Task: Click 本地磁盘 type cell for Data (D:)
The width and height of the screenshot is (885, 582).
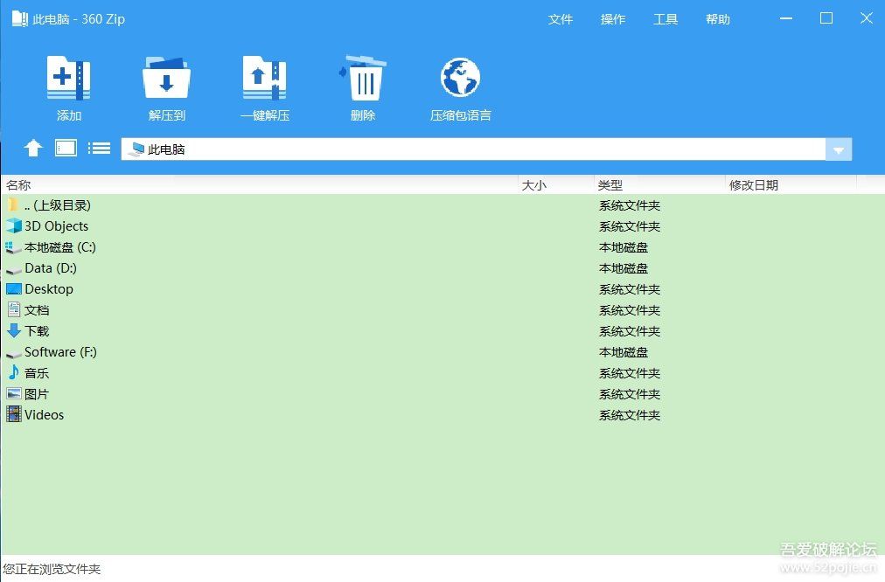Action: 624,268
